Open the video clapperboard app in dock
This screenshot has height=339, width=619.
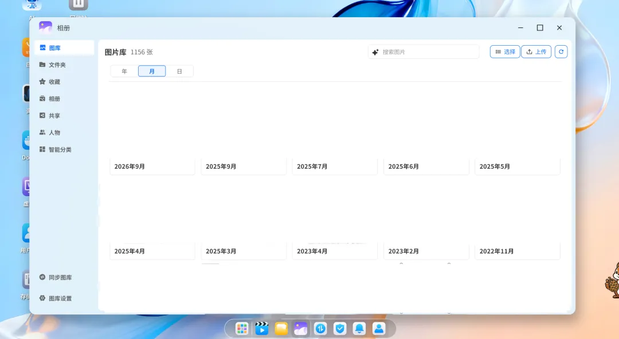click(261, 328)
